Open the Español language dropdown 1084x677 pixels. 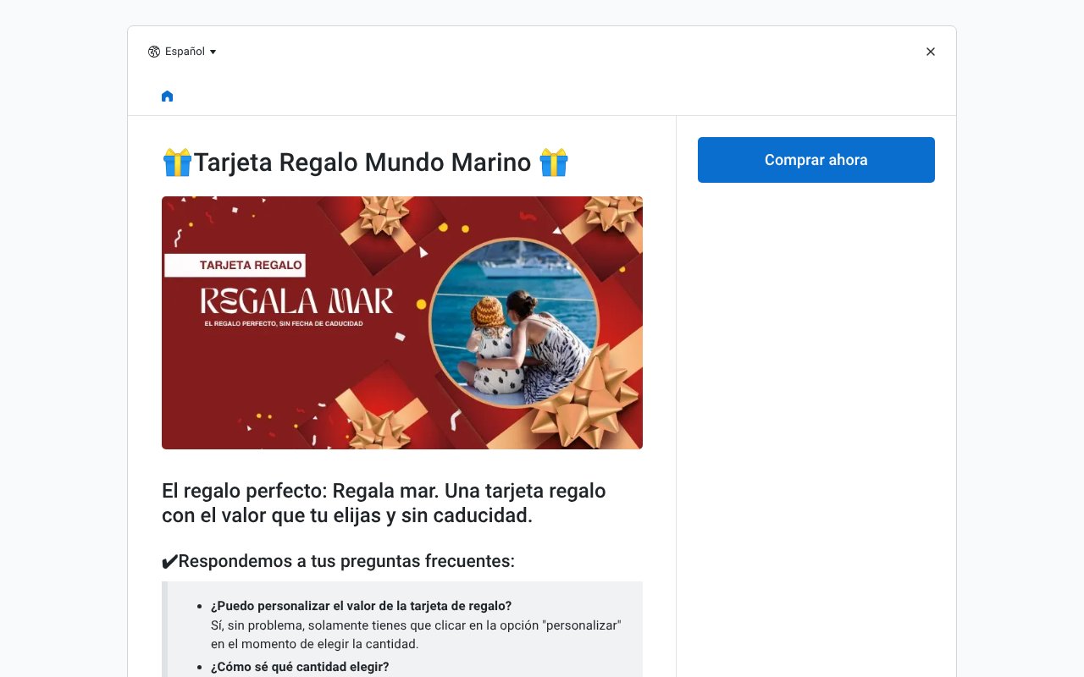pyautogui.click(x=182, y=52)
